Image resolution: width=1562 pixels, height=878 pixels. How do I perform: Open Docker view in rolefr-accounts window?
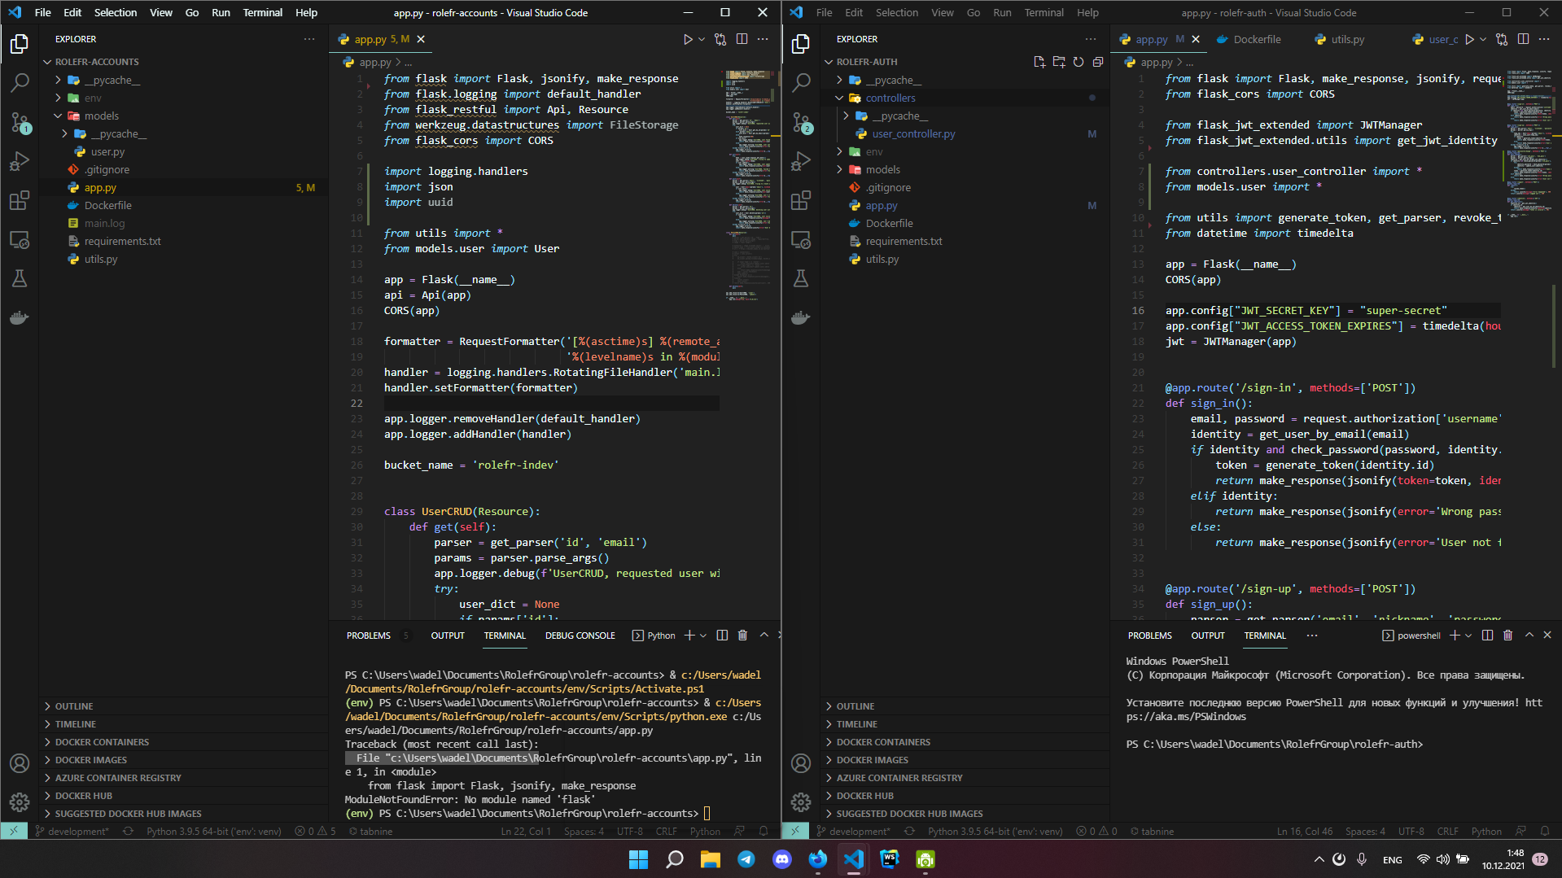click(x=20, y=317)
